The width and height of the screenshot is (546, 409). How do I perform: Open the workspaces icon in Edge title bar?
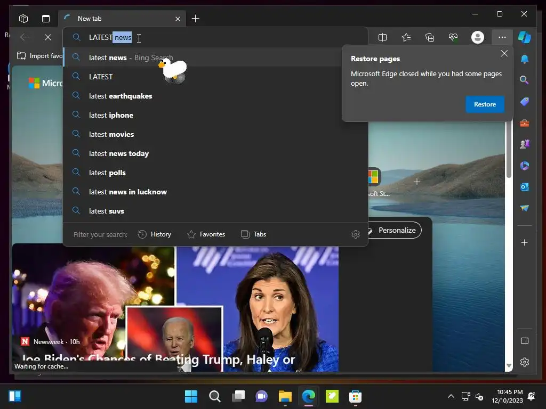point(23,19)
